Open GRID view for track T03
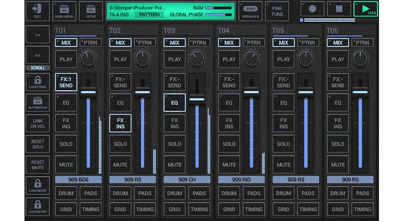Image resolution: width=404 pixels, height=221 pixels. (174, 209)
